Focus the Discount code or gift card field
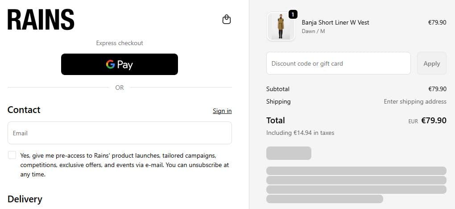The width and height of the screenshot is (455, 209). coord(338,63)
